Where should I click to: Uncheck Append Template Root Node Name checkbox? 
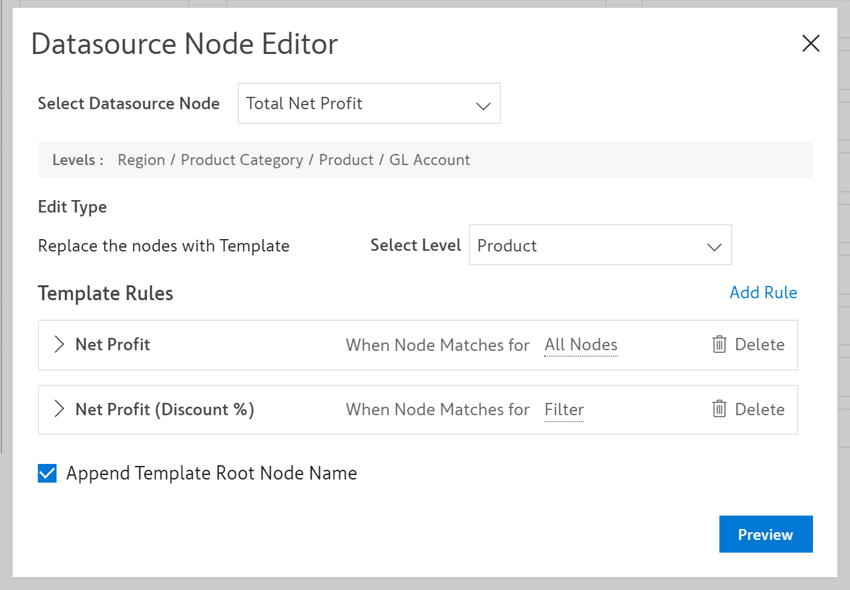(x=47, y=474)
